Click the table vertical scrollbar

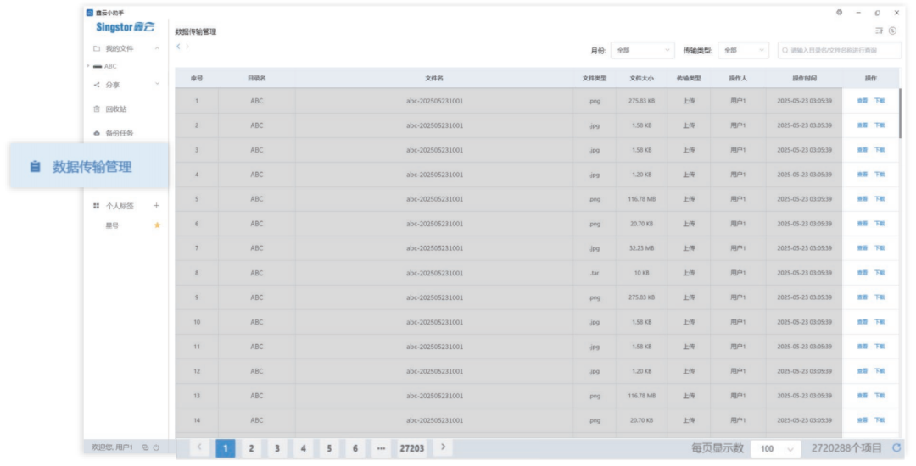pos(900,114)
